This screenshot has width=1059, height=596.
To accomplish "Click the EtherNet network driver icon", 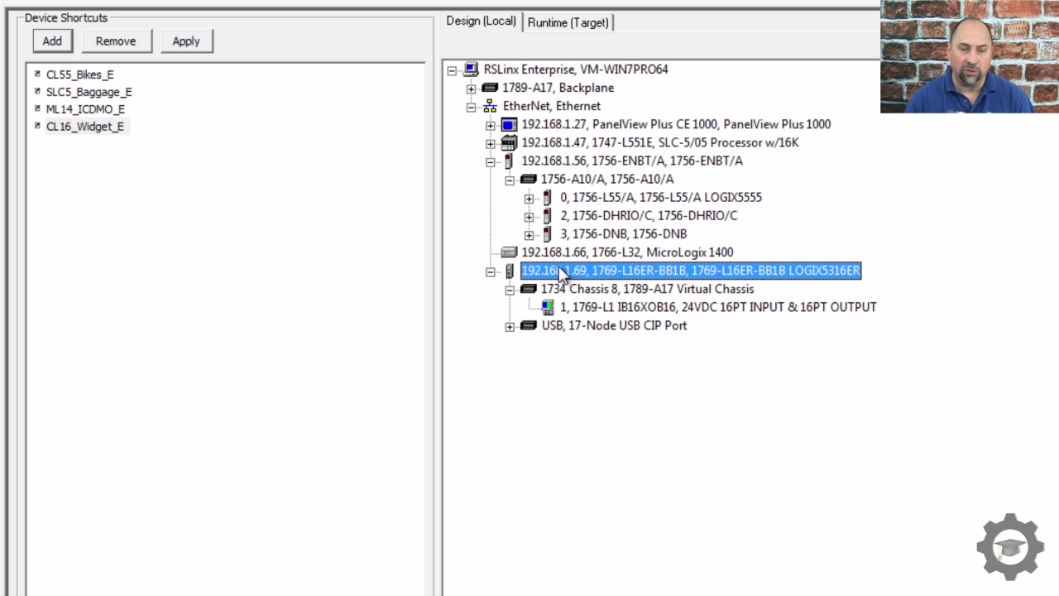I will coord(490,107).
